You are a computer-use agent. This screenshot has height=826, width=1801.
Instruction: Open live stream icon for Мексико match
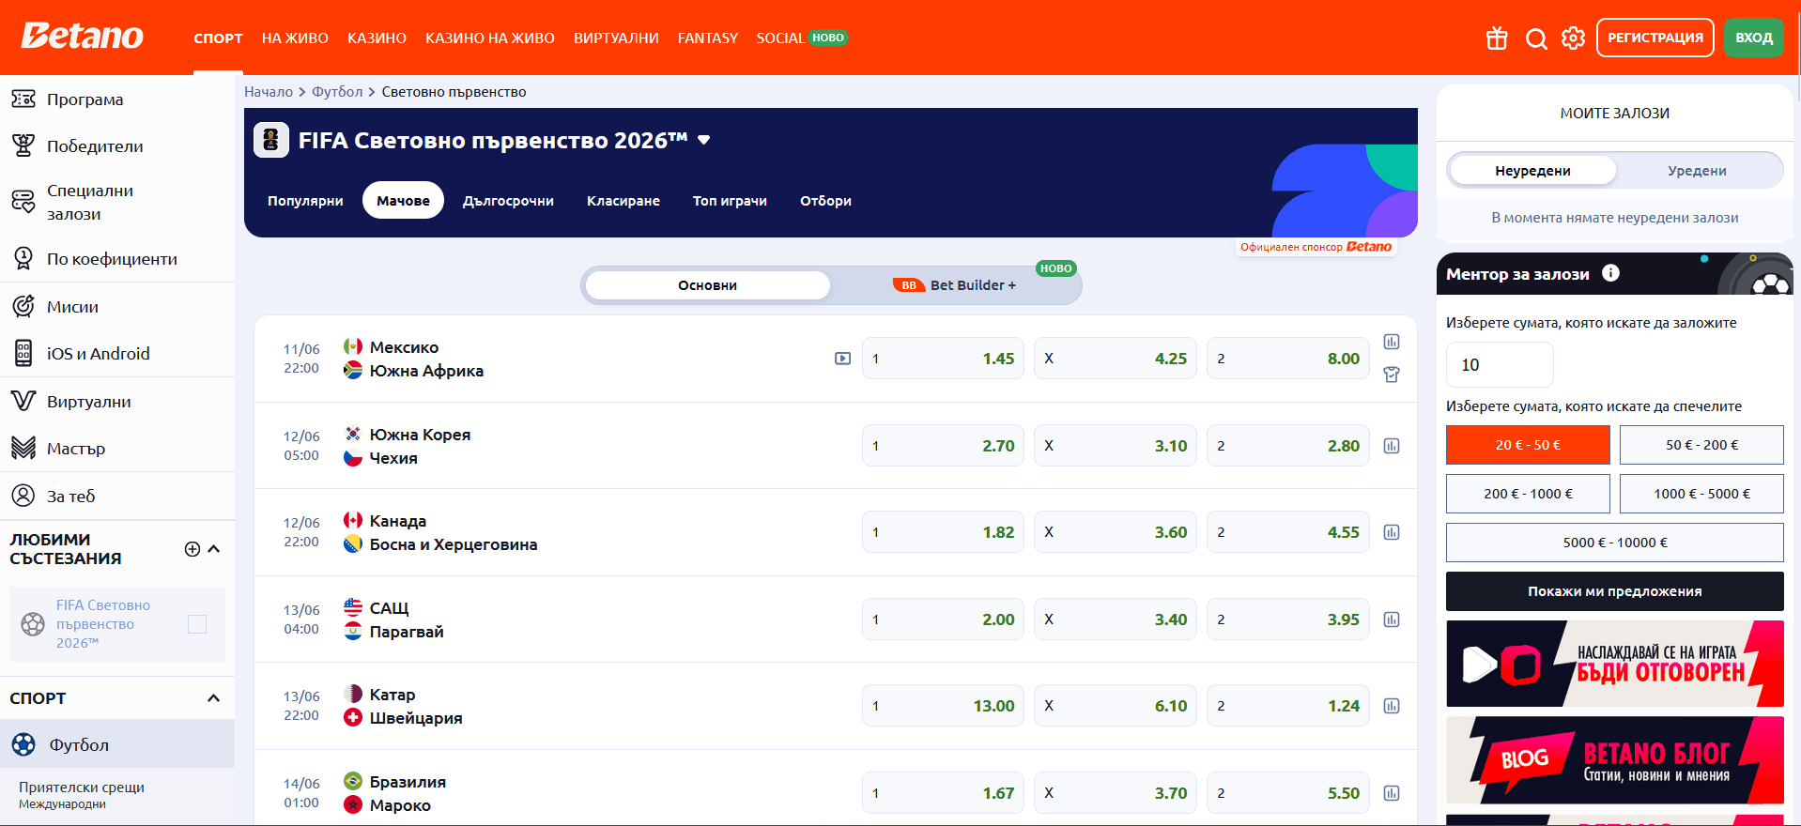point(843,359)
